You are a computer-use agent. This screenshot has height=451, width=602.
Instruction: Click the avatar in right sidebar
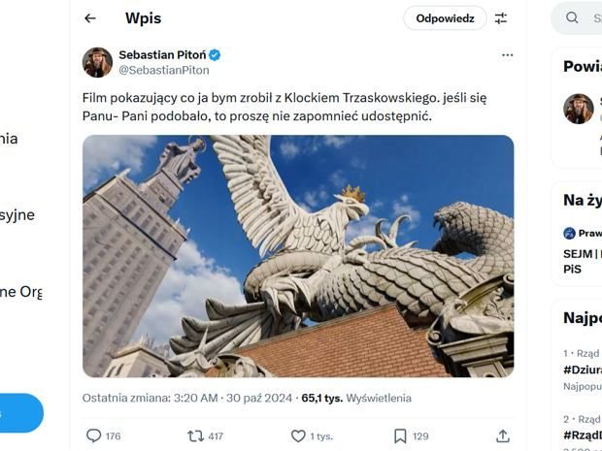pos(579,109)
